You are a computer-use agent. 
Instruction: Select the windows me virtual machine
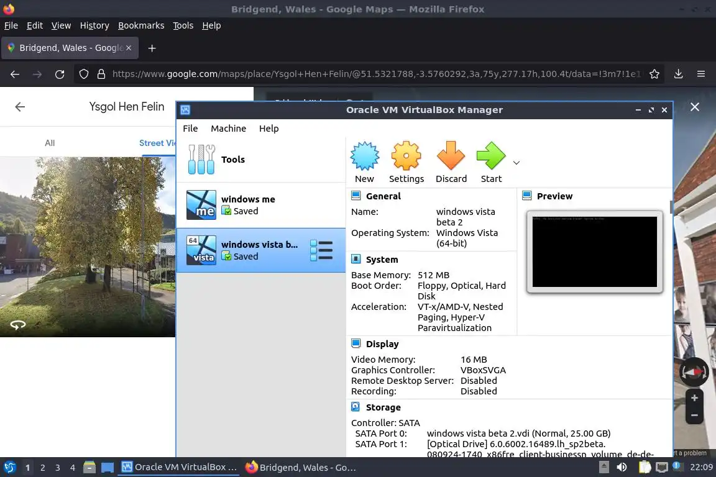(261, 205)
